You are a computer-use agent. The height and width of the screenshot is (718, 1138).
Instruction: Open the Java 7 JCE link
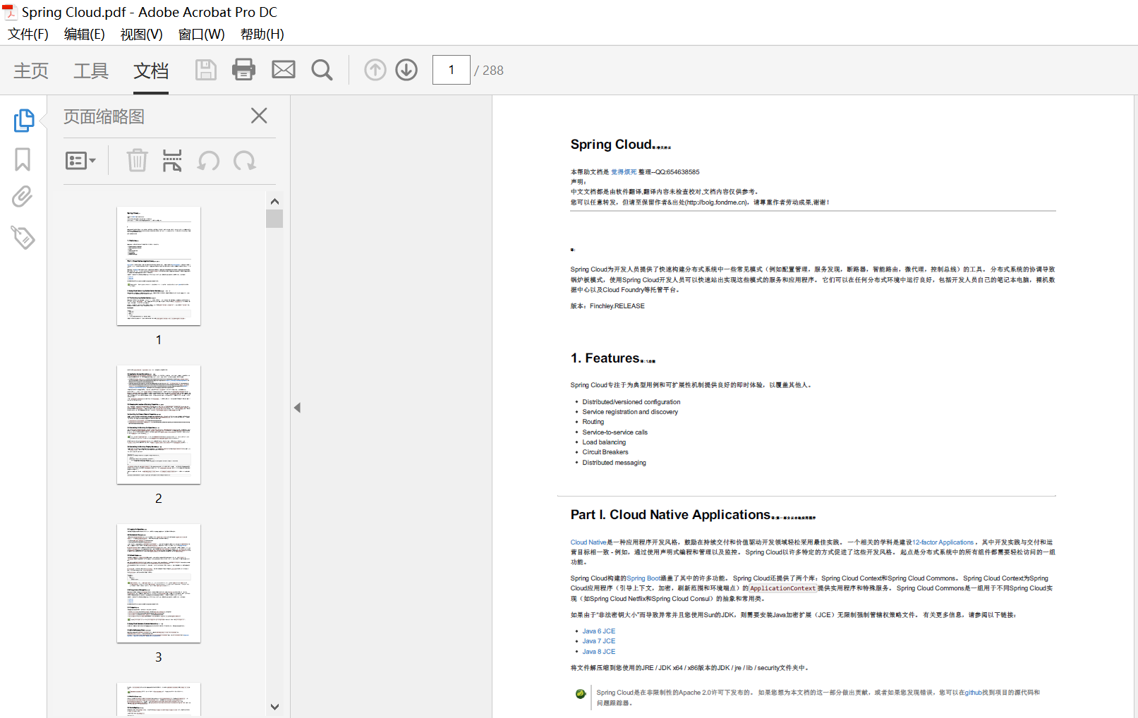tap(599, 641)
